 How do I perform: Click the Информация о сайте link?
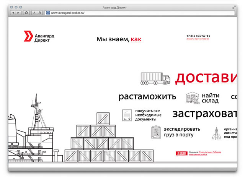tap(198, 155)
